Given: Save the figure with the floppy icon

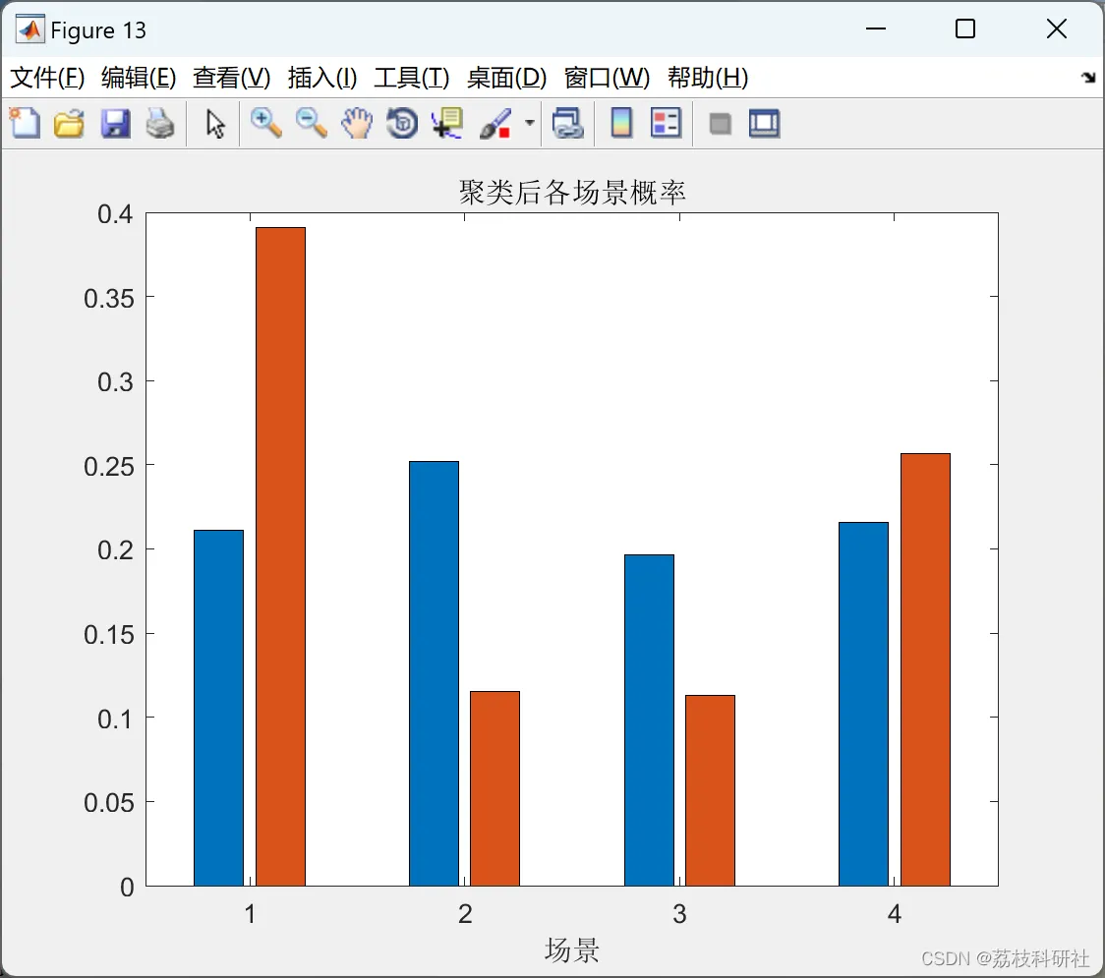Looking at the screenshot, I should 116,123.
